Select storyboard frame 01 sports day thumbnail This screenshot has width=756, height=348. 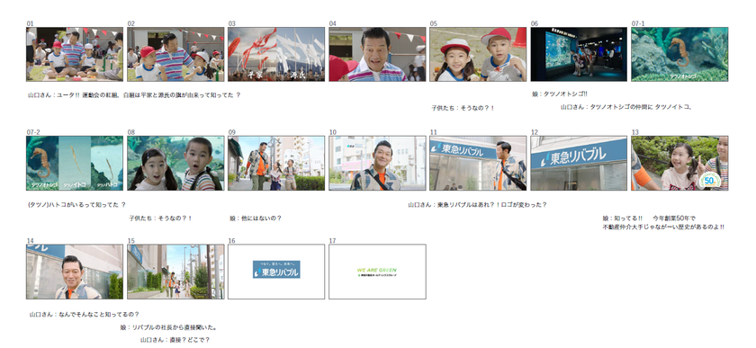point(75,54)
